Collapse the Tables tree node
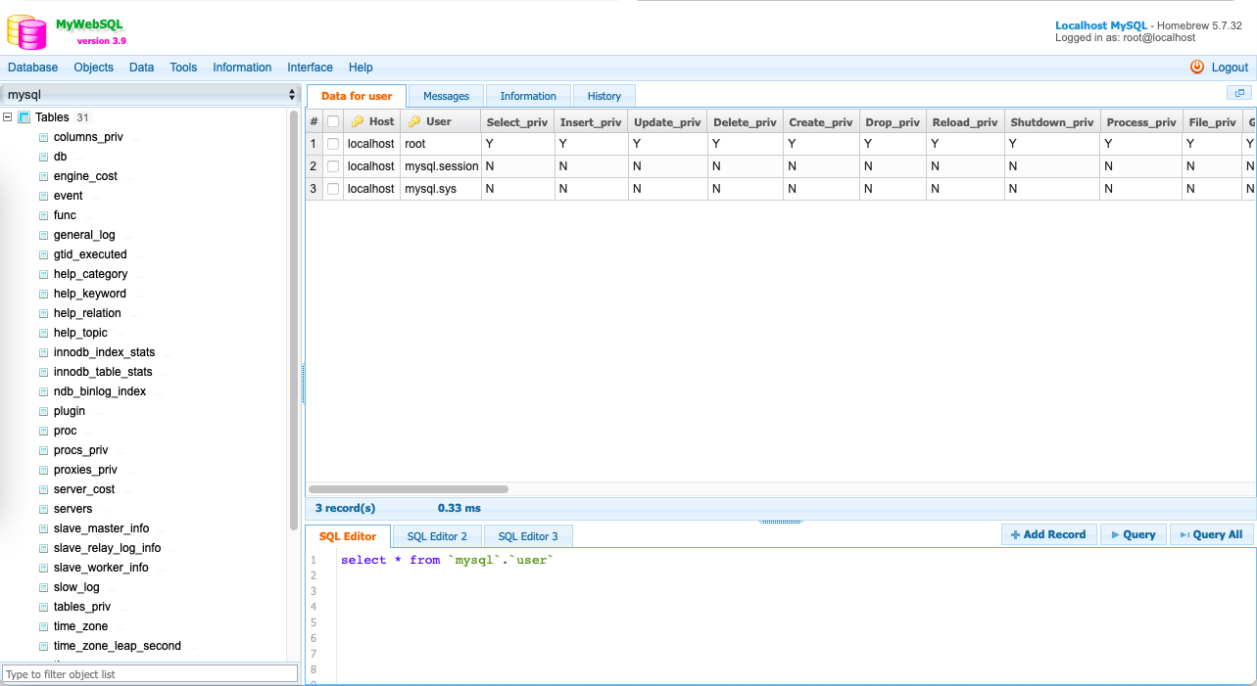The height and width of the screenshot is (686, 1257). [8, 116]
